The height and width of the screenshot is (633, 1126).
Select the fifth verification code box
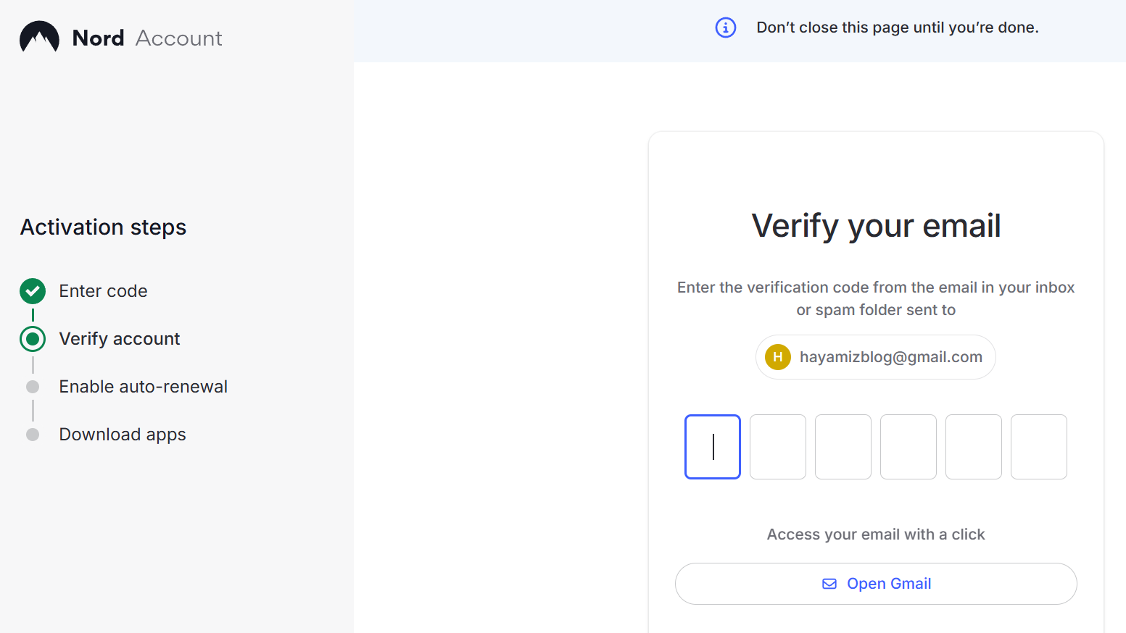click(974, 447)
